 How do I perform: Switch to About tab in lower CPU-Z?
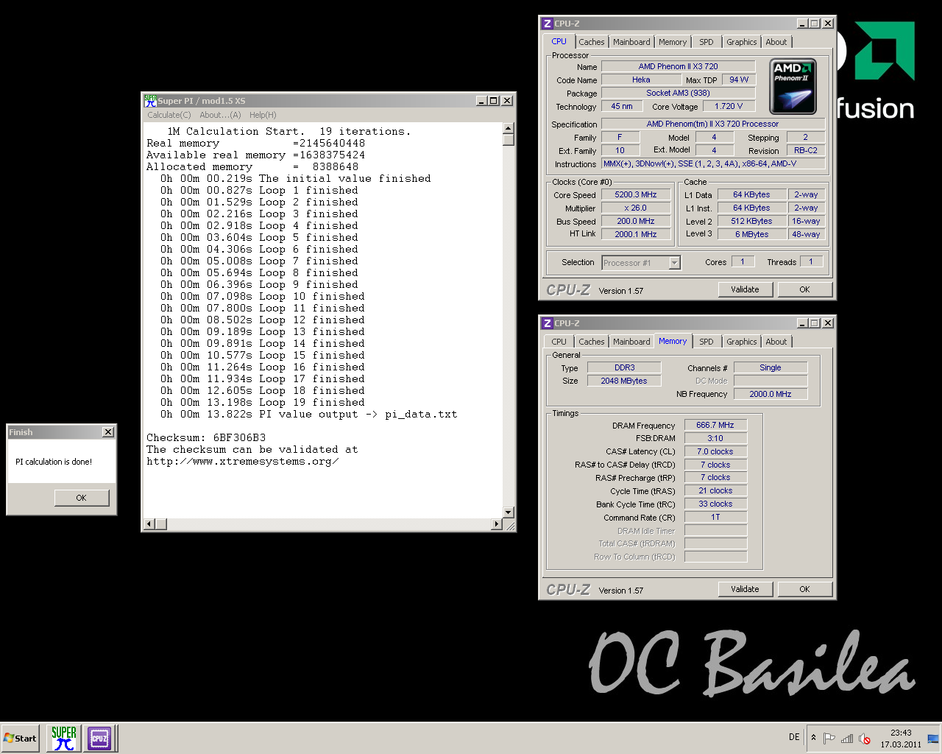[x=776, y=342]
